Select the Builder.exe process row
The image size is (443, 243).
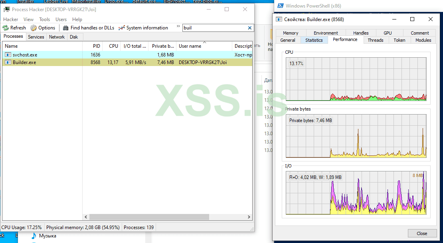127,62
